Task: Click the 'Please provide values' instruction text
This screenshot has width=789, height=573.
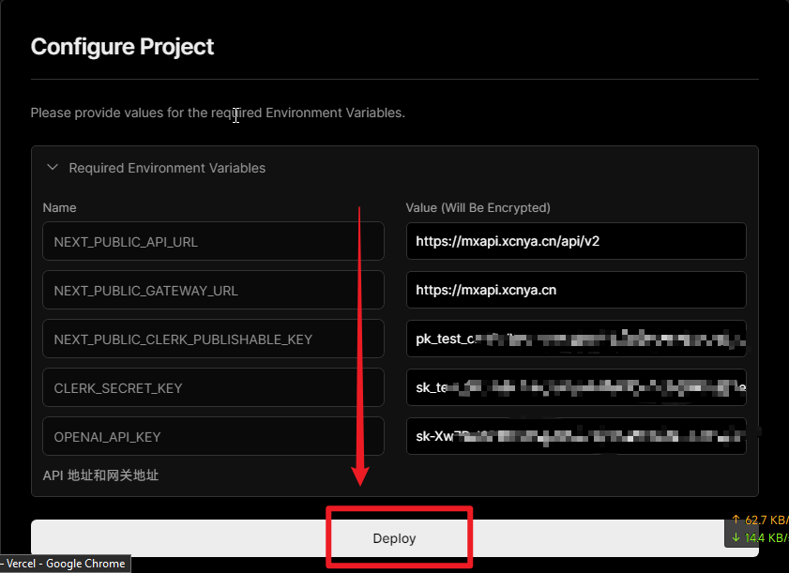Action: coord(218,113)
